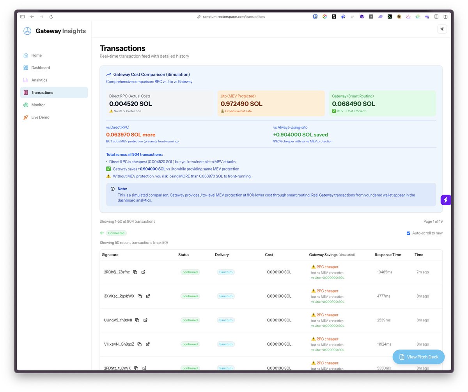Open 3XVKac...RgxbWX external link
This screenshot has height=392, width=468.
coord(148,296)
